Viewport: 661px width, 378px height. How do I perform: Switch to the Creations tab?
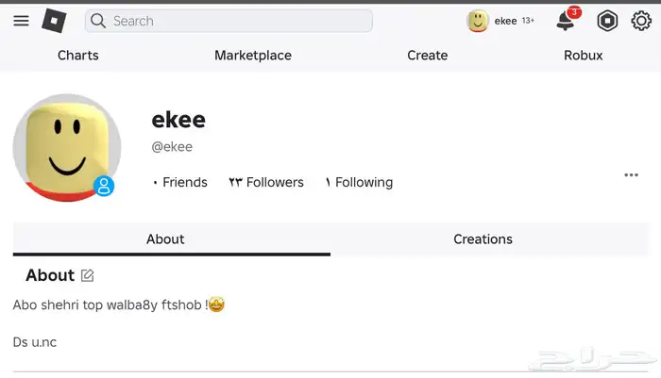(x=483, y=239)
